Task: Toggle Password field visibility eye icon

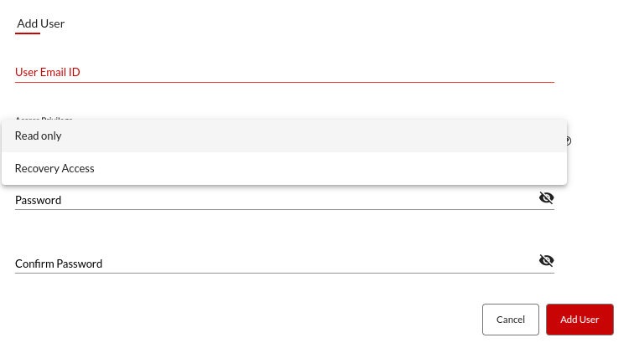Action: point(546,197)
